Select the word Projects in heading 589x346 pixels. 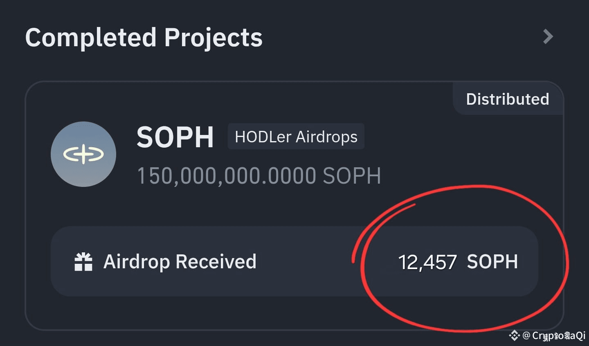coord(213,38)
